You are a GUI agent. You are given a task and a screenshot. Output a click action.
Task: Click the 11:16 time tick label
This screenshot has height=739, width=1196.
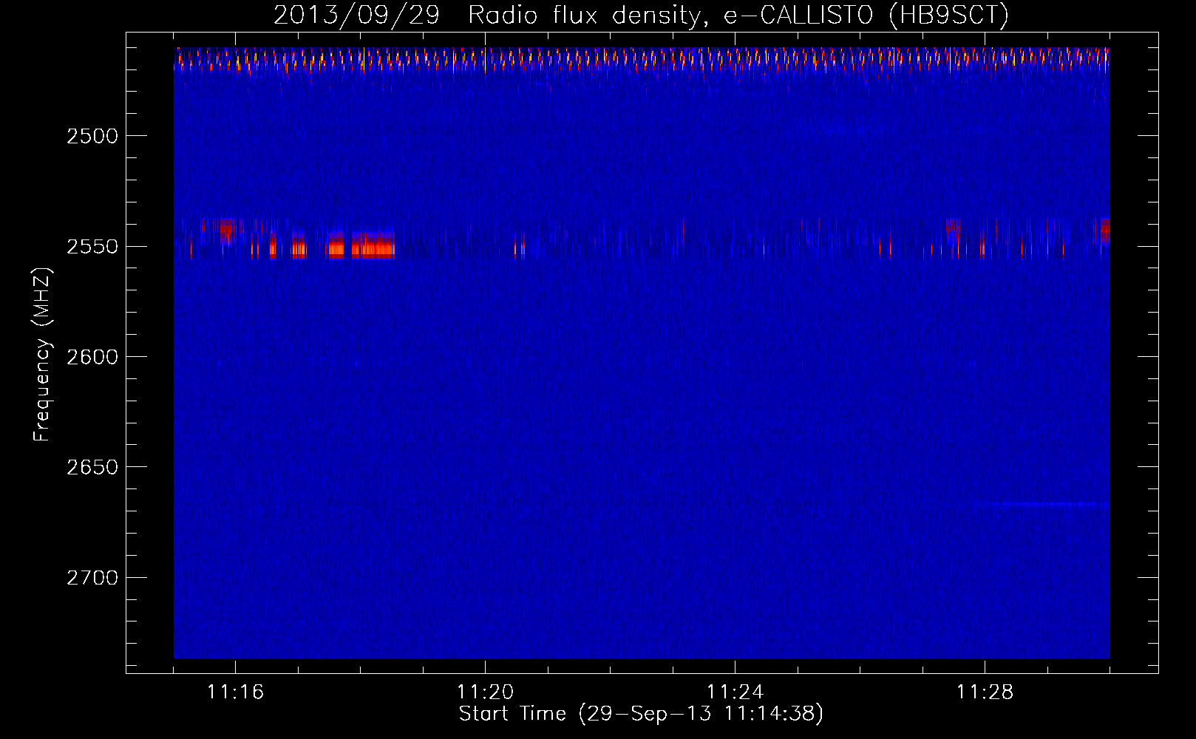pos(235,692)
